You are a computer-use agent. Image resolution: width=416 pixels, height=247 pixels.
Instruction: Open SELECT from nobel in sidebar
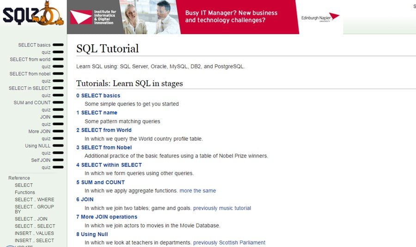[30, 74]
